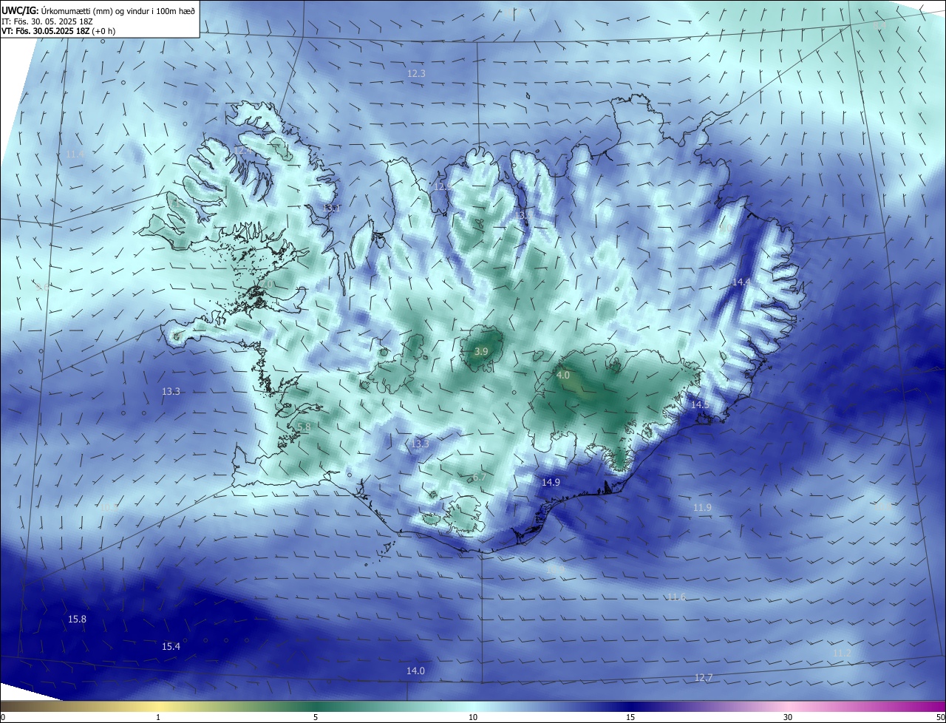Click the 12.4 label on the Westfjords

point(242,150)
